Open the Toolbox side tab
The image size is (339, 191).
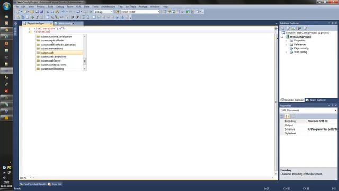click(15, 29)
